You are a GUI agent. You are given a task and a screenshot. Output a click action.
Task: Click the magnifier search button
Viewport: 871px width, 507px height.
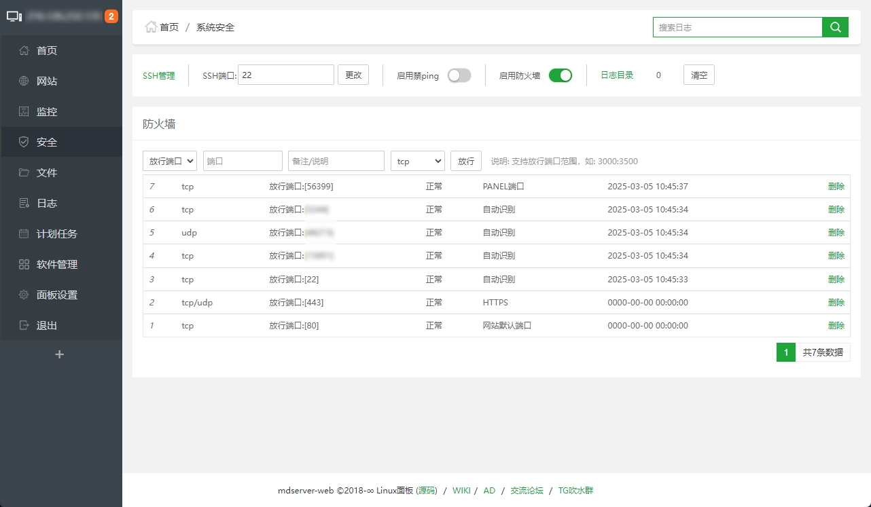pos(835,27)
